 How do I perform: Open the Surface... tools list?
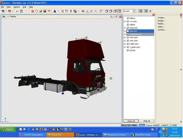click(x=162, y=30)
